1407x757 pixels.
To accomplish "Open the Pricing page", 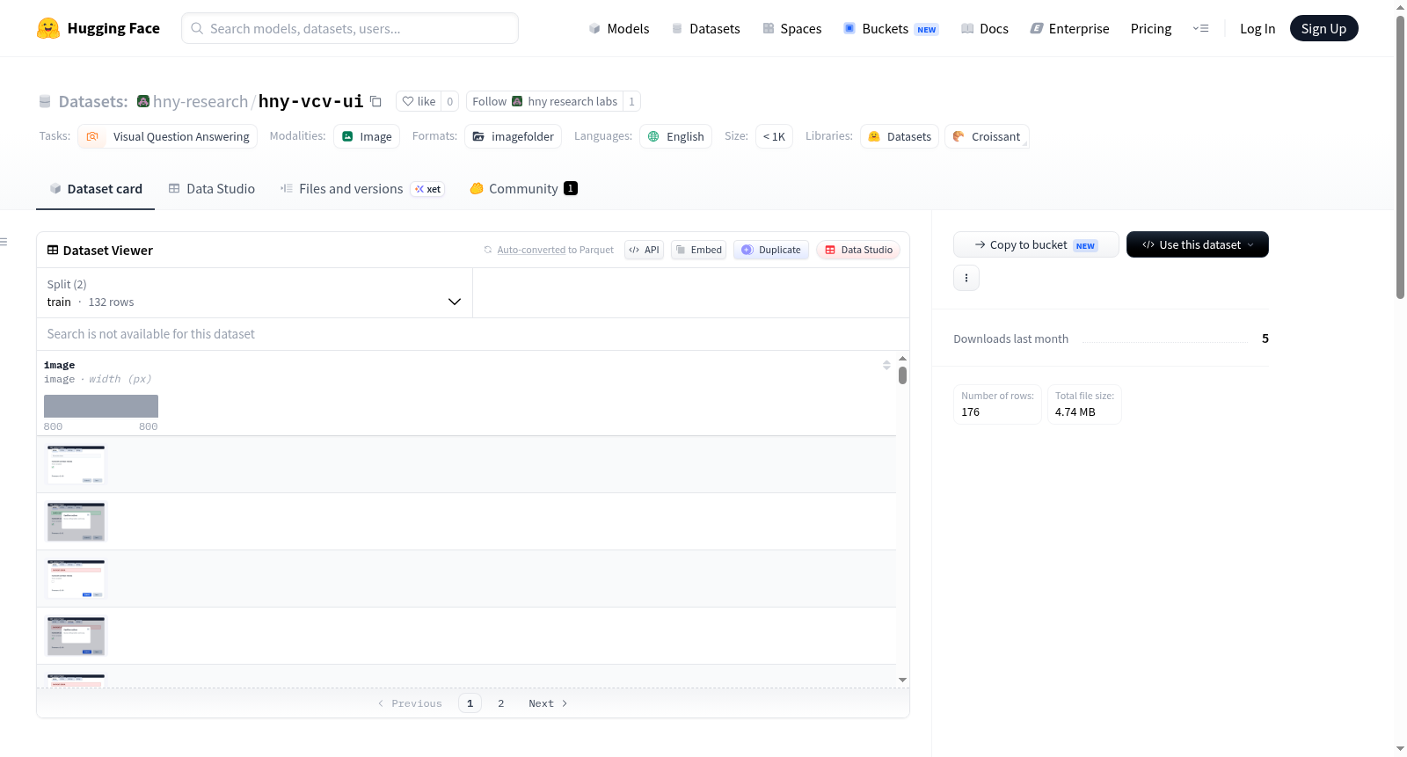I will (1151, 28).
